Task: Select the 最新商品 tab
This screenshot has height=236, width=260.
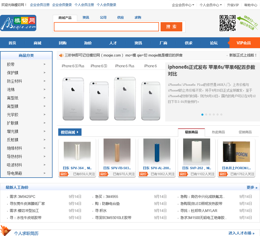Action: coord(191,132)
